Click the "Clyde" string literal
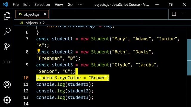191x107 pixels. 121,65
